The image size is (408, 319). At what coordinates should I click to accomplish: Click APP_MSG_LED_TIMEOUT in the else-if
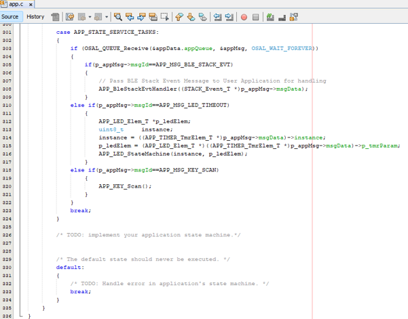point(193,105)
